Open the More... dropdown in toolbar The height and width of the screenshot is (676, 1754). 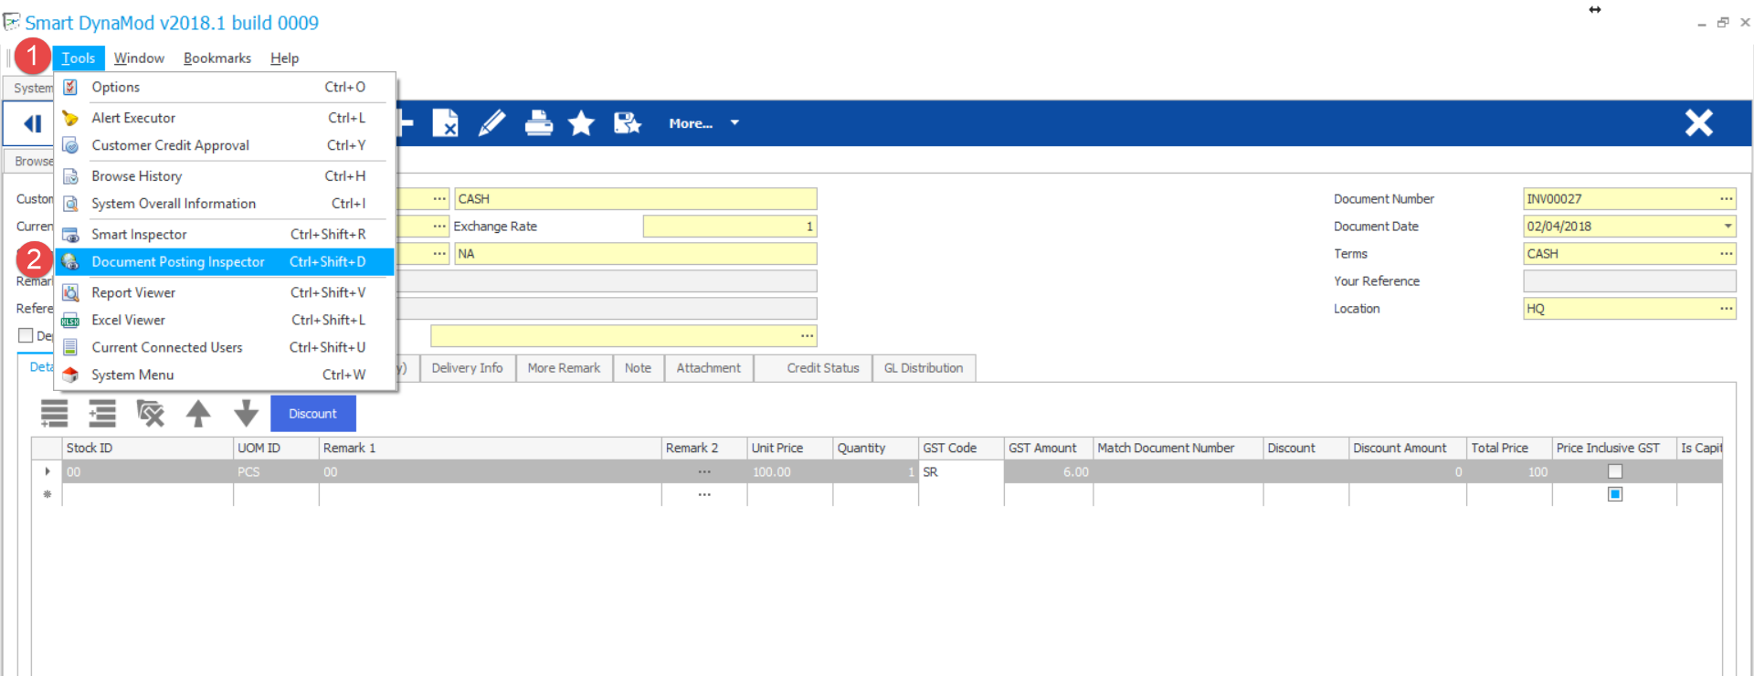703,123
